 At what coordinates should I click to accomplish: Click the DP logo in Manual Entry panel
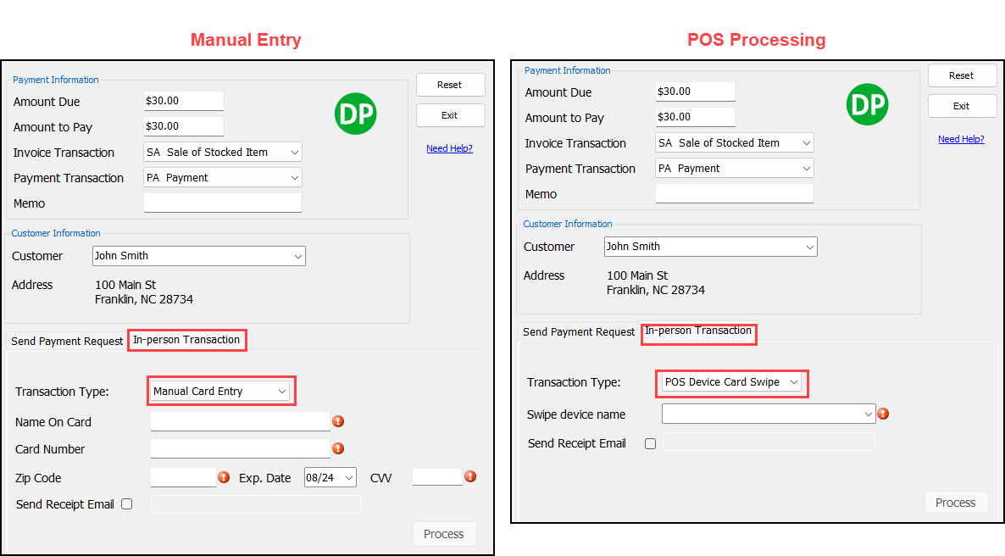point(355,114)
